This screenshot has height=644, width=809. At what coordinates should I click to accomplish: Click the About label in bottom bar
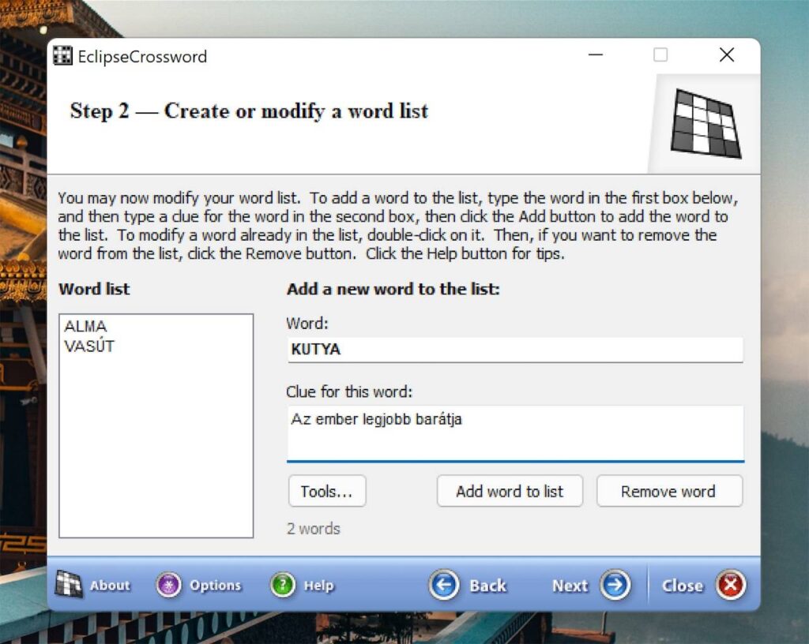[110, 586]
